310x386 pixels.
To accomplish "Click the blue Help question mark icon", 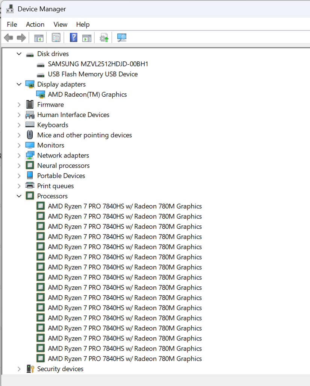I will click(74, 38).
